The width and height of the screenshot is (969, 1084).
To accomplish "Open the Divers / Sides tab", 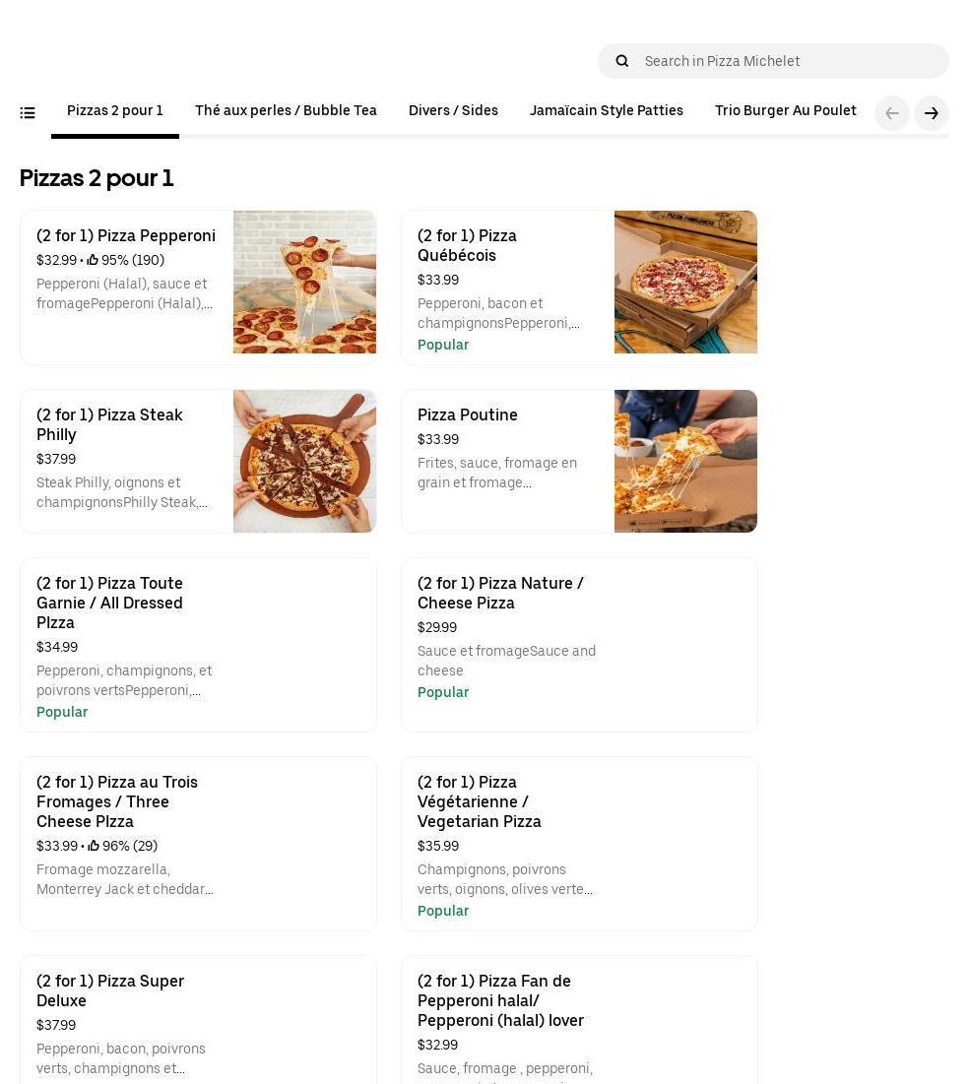I will tap(453, 111).
